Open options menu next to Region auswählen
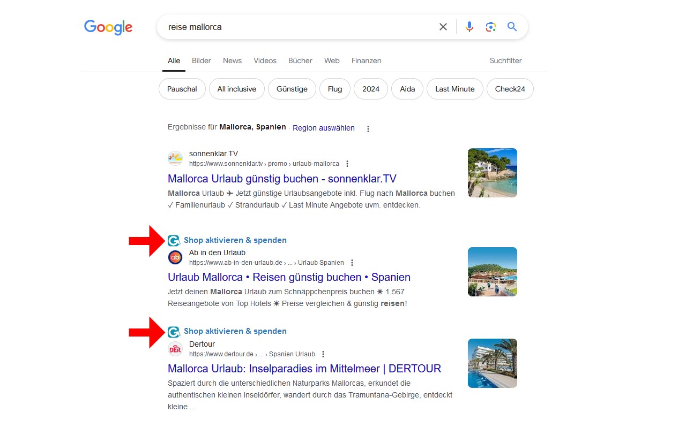This screenshot has height=428, width=686. tap(368, 128)
